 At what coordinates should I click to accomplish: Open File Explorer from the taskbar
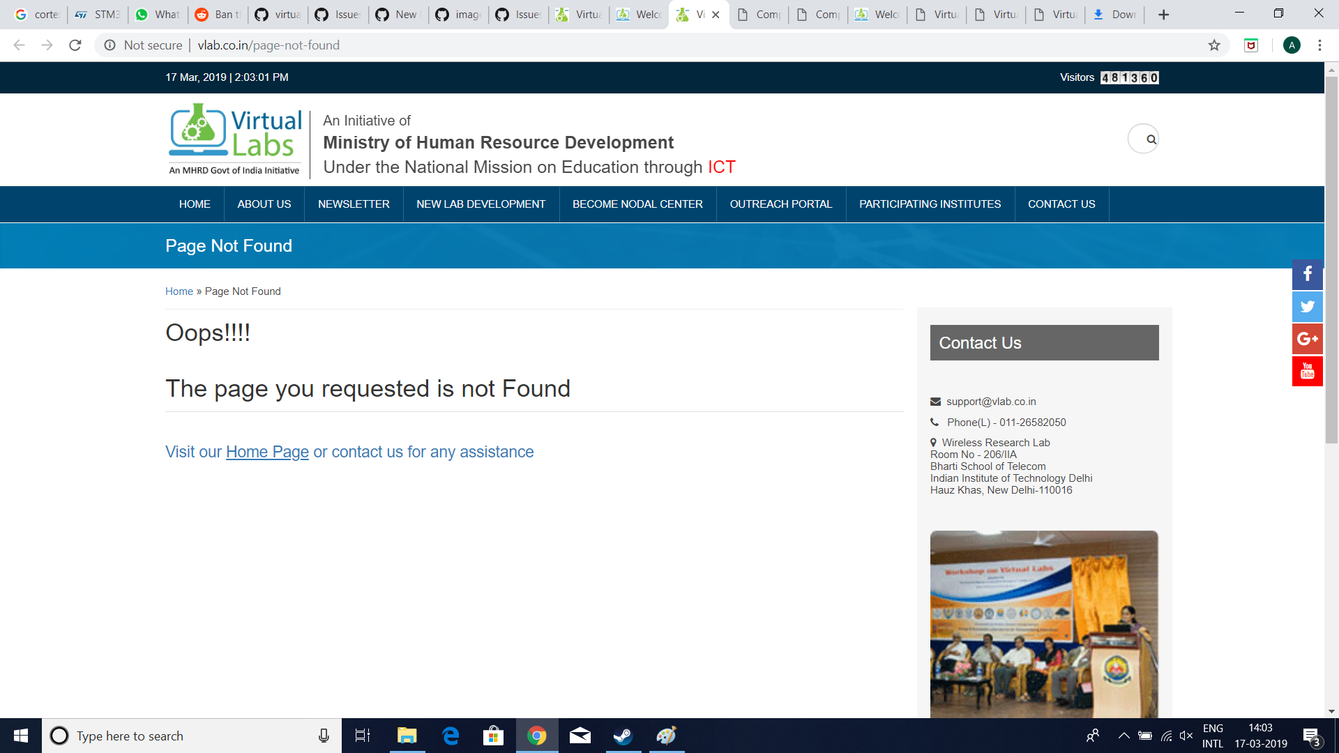pos(407,736)
